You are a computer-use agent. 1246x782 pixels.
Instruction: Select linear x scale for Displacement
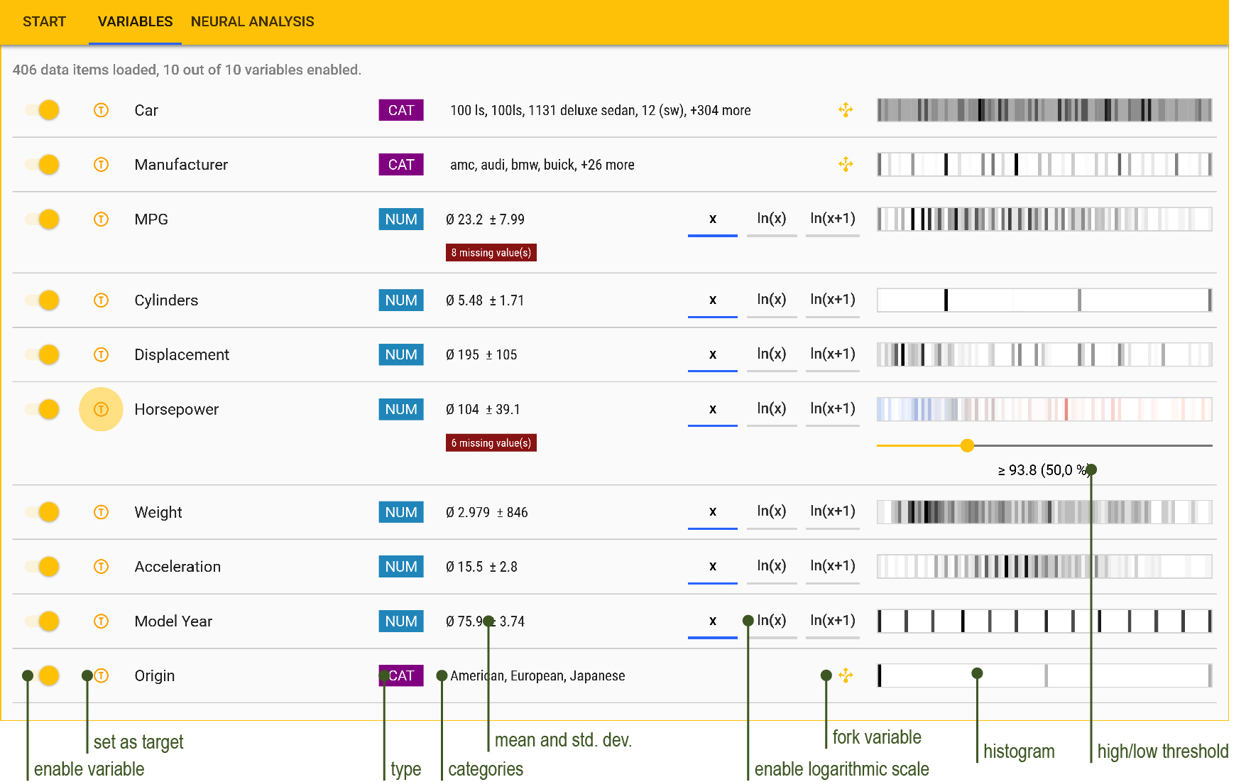(x=713, y=354)
